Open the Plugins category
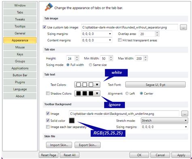The image size is (192, 159). pos(20,82)
